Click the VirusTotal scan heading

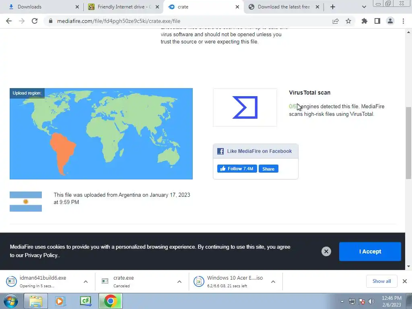(309, 93)
